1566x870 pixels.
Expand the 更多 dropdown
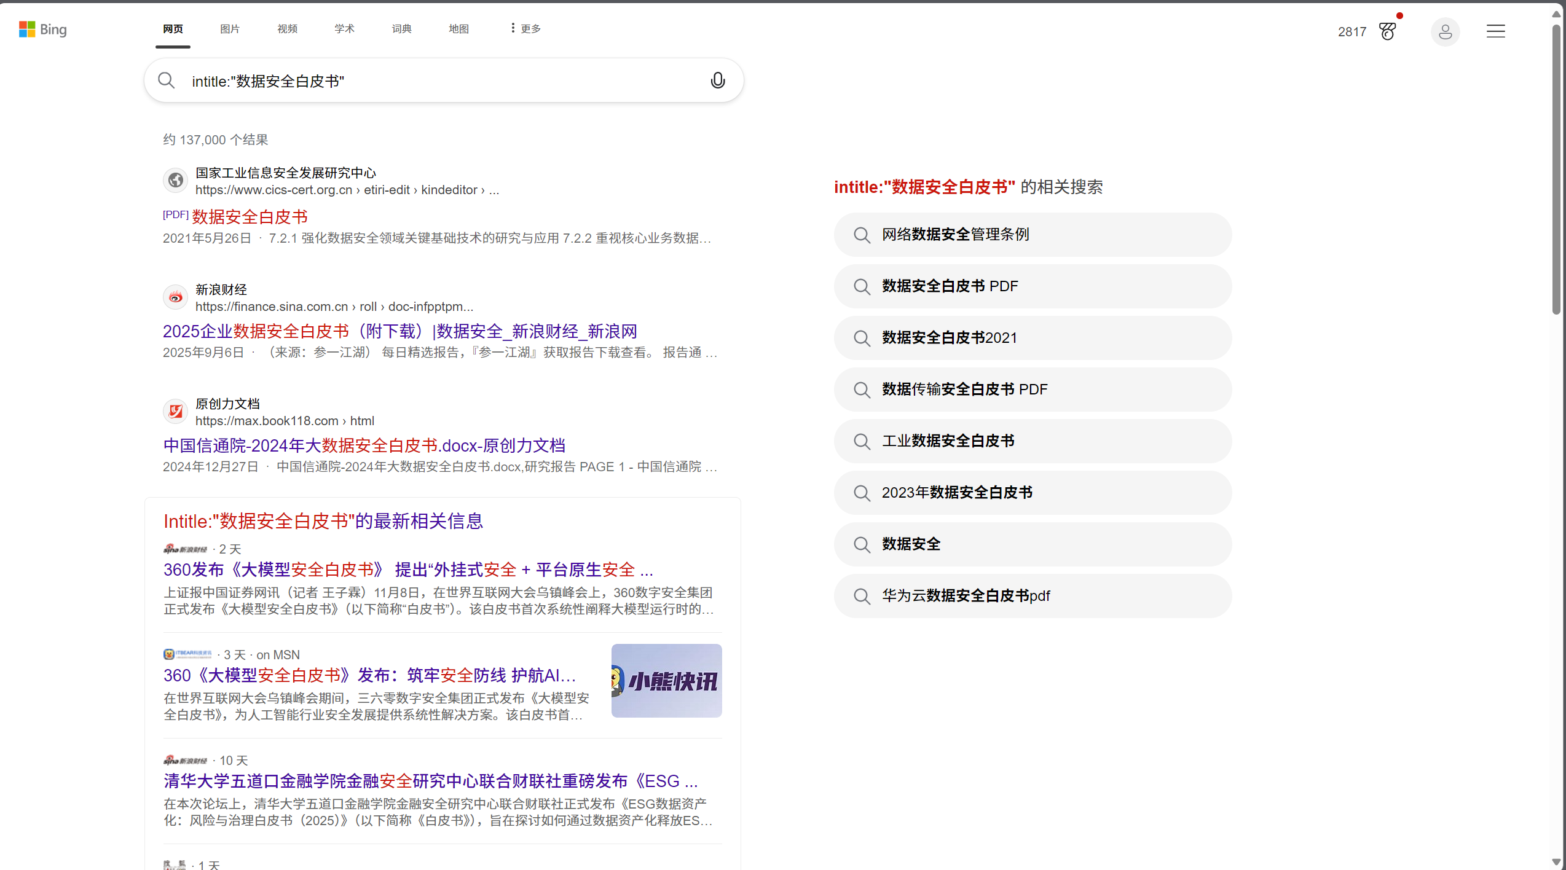524,28
